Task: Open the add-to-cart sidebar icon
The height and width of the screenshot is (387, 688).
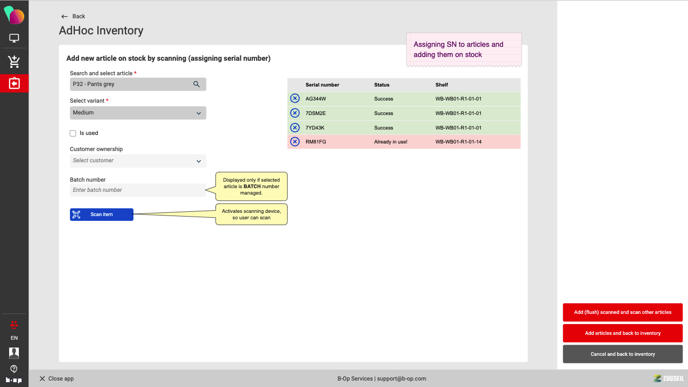Action: 14,62
